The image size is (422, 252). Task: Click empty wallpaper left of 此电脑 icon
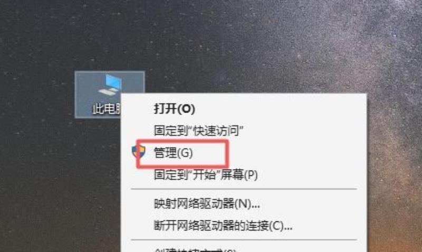click(37, 95)
